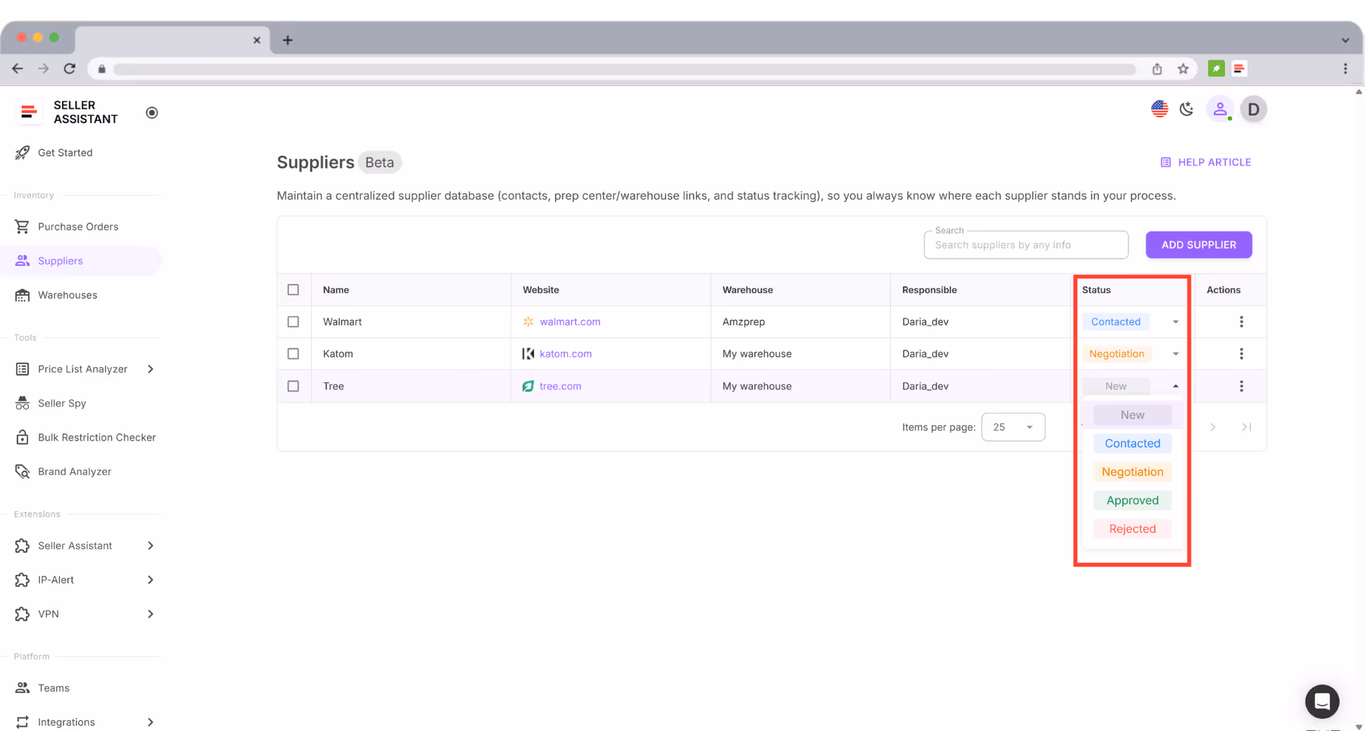Check the Walmart row checkbox
The width and height of the screenshot is (1365, 731).
click(x=293, y=322)
